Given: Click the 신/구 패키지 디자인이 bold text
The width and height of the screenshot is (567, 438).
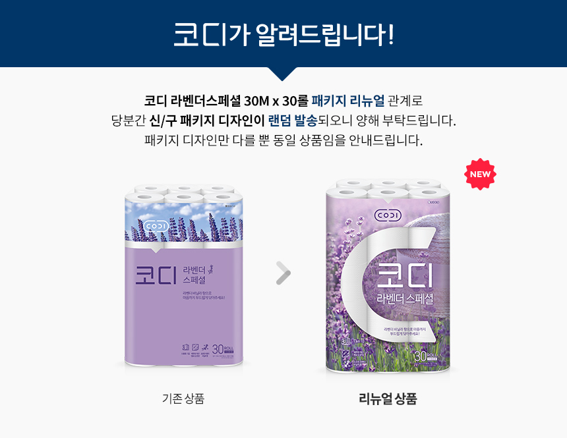Looking at the screenshot, I should pos(207,121).
